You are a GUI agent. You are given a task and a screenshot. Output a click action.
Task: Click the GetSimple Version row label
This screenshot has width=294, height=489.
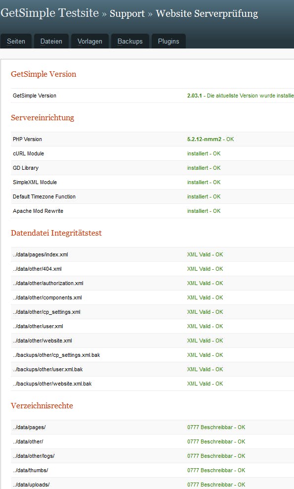(x=35, y=96)
